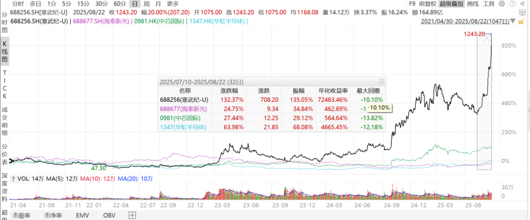Open the date range dropdown triangle
Viewport: 530px width, 220px height.
coord(513,21)
